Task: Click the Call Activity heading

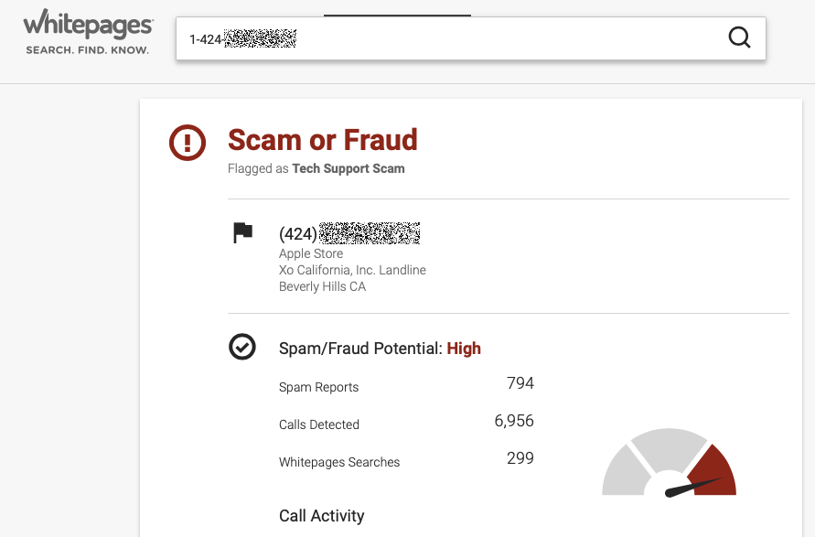Action: click(321, 516)
